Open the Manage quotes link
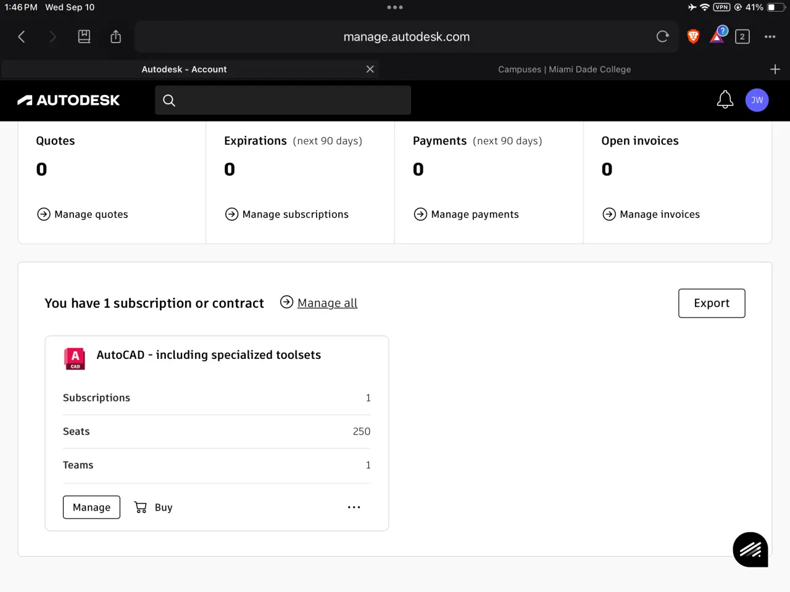Image resolution: width=790 pixels, height=592 pixels. (x=91, y=214)
